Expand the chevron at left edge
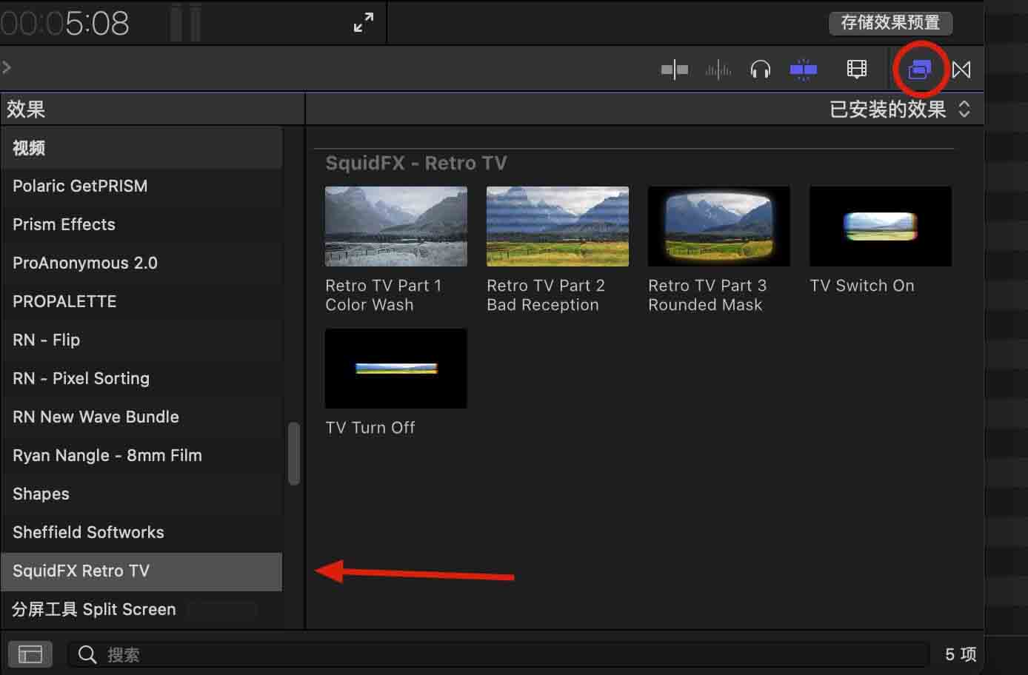The height and width of the screenshot is (675, 1028). click(7, 67)
